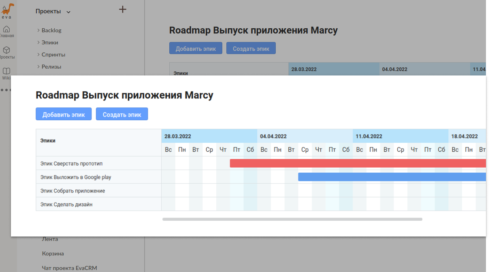Open the Проекты cube icon in sidebar
The height and width of the screenshot is (272, 490).
6,50
